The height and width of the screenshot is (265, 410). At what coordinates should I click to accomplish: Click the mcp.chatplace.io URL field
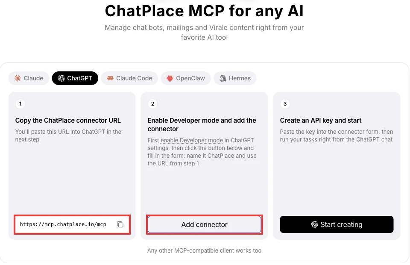pyautogui.click(x=72, y=224)
